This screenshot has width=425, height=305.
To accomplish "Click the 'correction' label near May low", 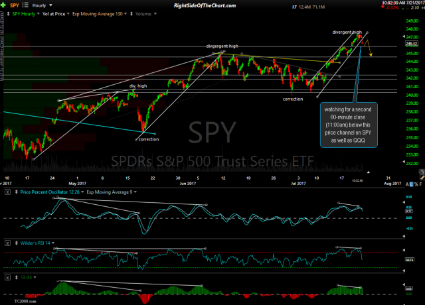I will click(x=149, y=139).
